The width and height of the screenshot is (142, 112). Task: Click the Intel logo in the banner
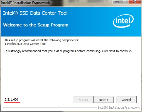point(123,21)
